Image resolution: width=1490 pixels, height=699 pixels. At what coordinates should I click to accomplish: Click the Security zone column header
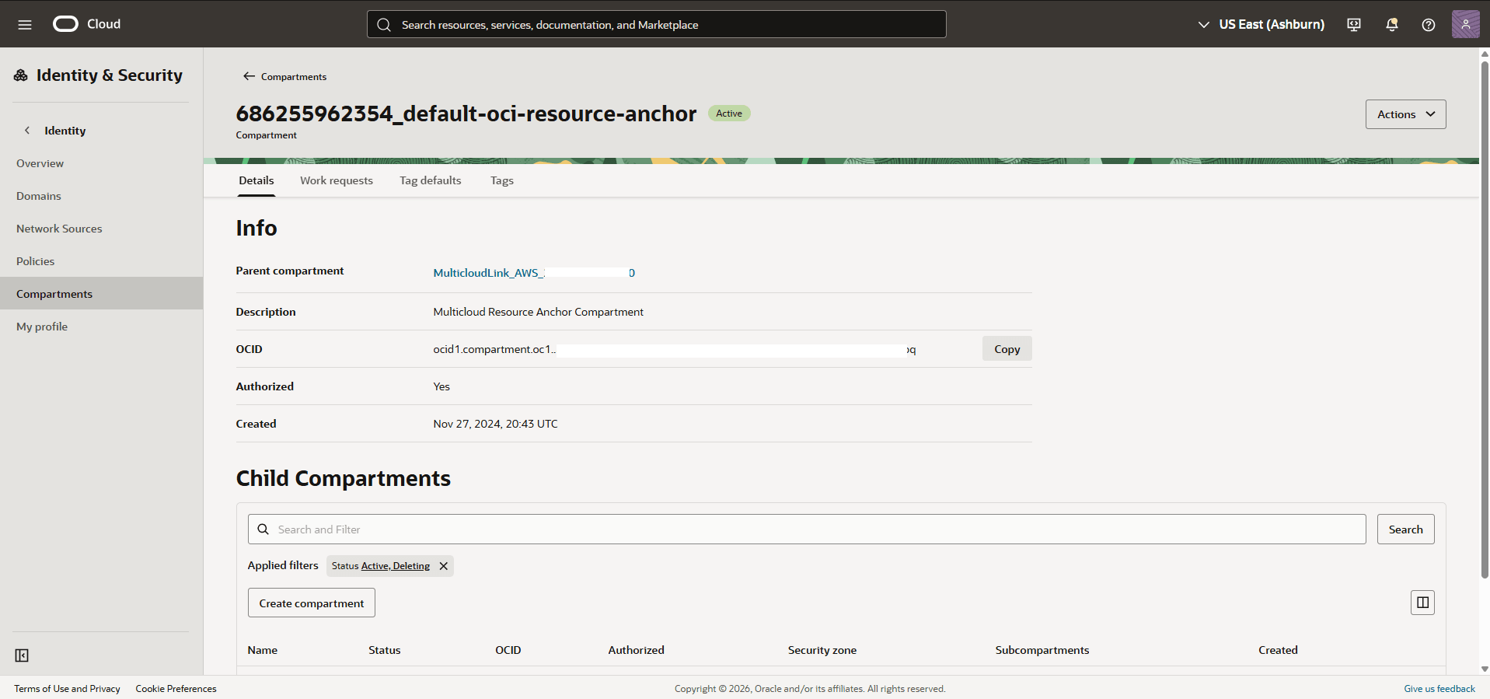822,650
